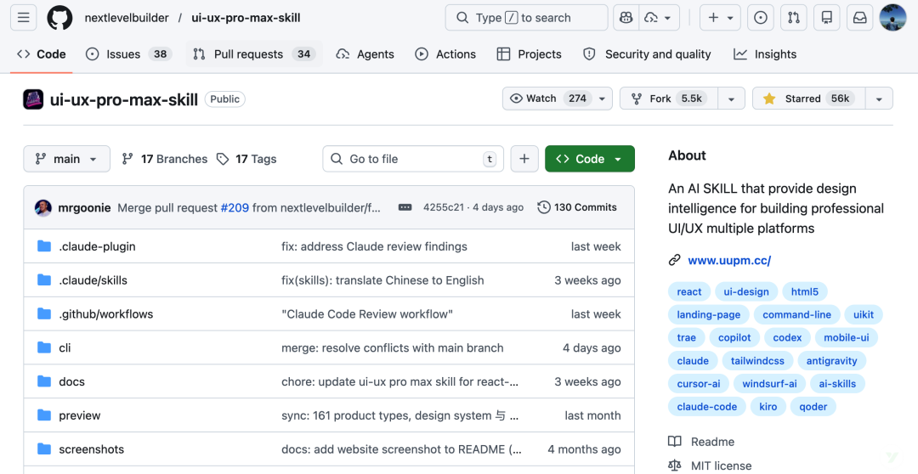Switch to the Issues tab

129,54
